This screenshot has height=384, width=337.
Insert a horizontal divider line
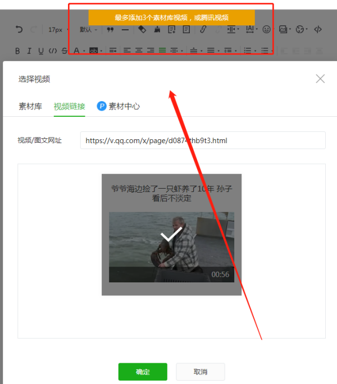pyautogui.click(x=125, y=30)
